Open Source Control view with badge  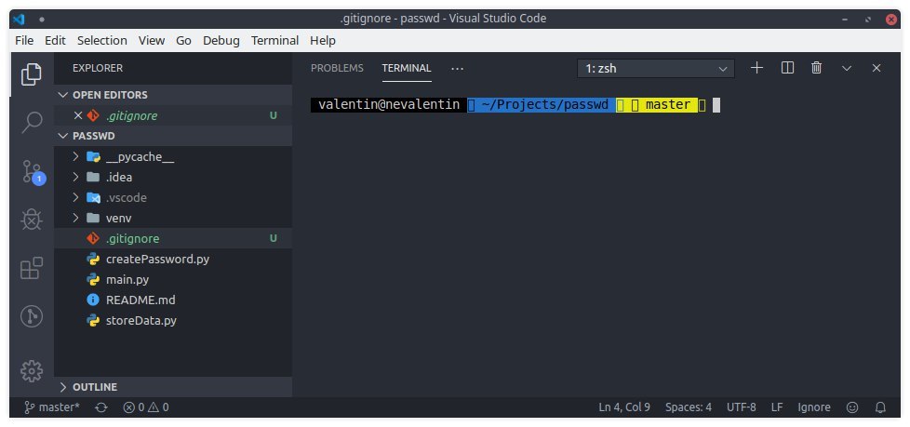click(x=33, y=172)
